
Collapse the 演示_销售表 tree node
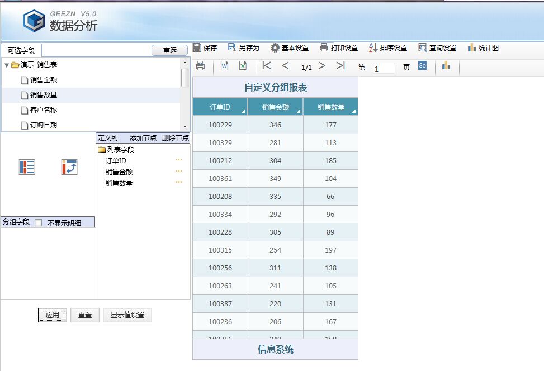coord(7,65)
